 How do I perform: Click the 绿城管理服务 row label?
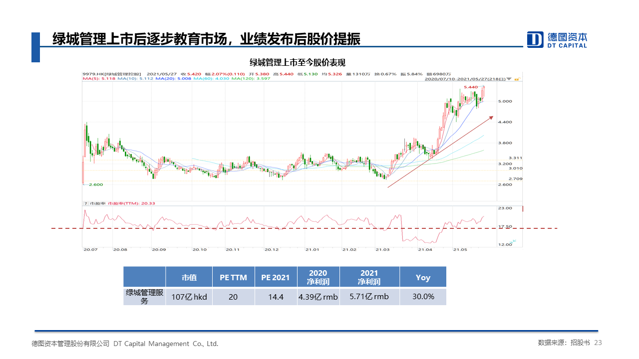(x=145, y=297)
